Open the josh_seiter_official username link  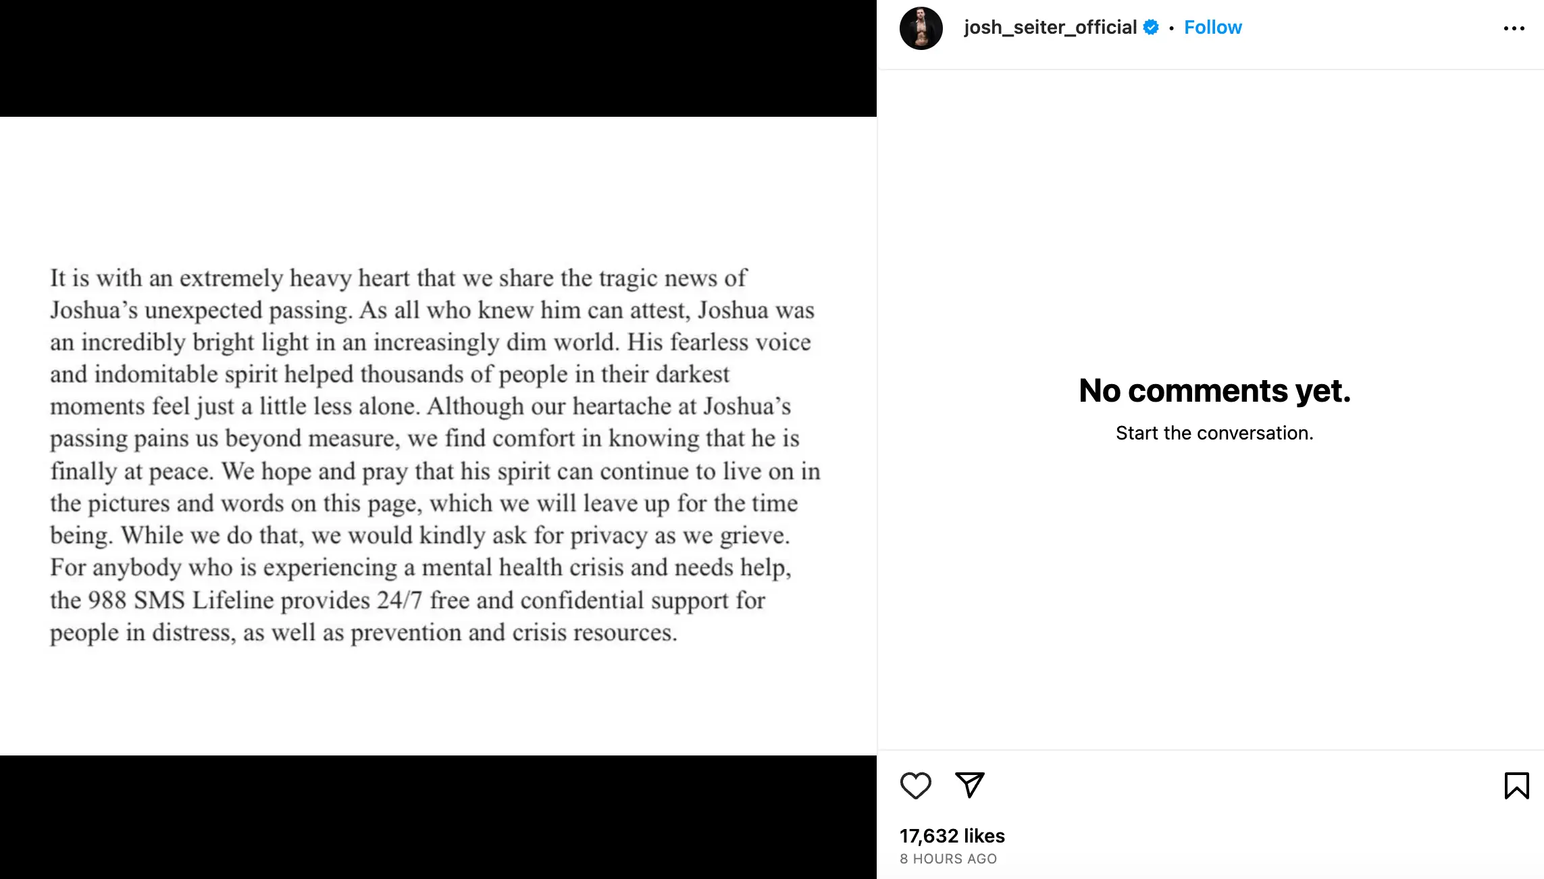(1050, 27)
